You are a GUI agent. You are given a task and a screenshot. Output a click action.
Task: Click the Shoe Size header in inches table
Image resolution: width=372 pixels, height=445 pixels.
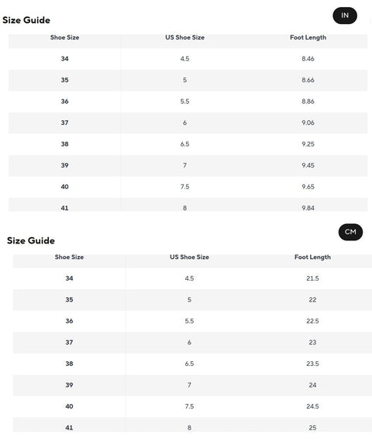[x=64, y=37]
